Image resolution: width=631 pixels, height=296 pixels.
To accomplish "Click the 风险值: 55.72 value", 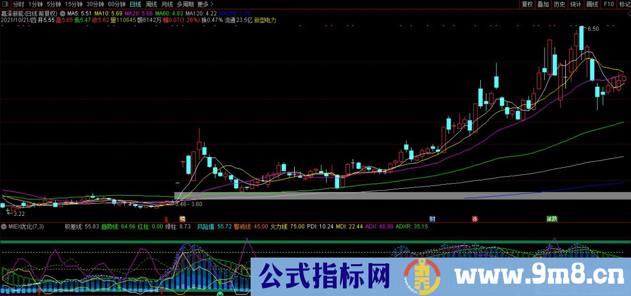I will click(214, 227).
